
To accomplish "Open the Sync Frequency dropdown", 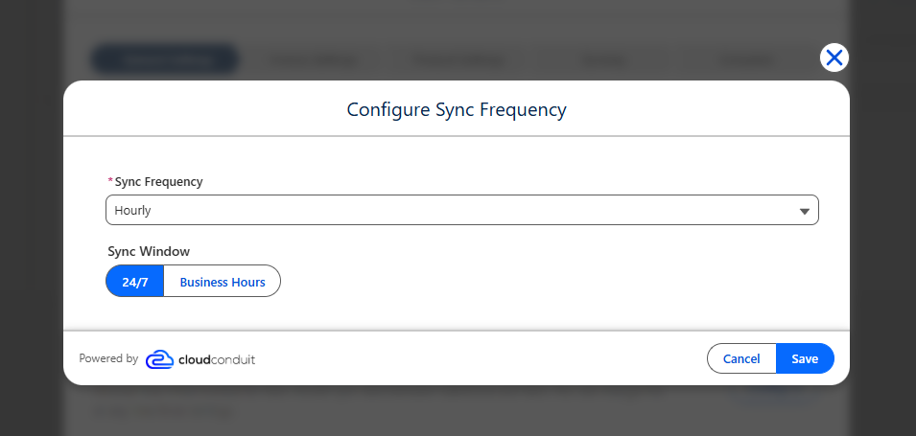I will click(462, 210).
